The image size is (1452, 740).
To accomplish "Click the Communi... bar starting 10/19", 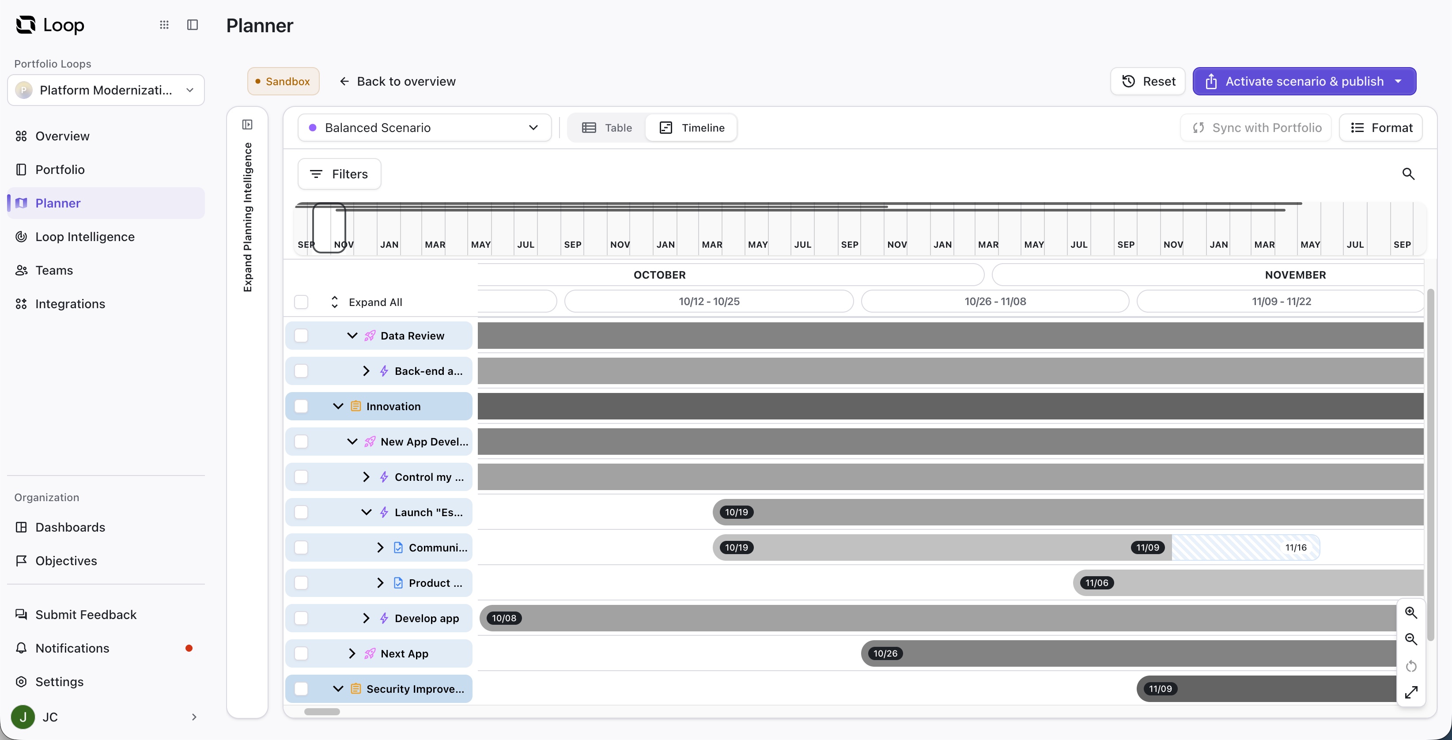I will [x=942, y=548].
